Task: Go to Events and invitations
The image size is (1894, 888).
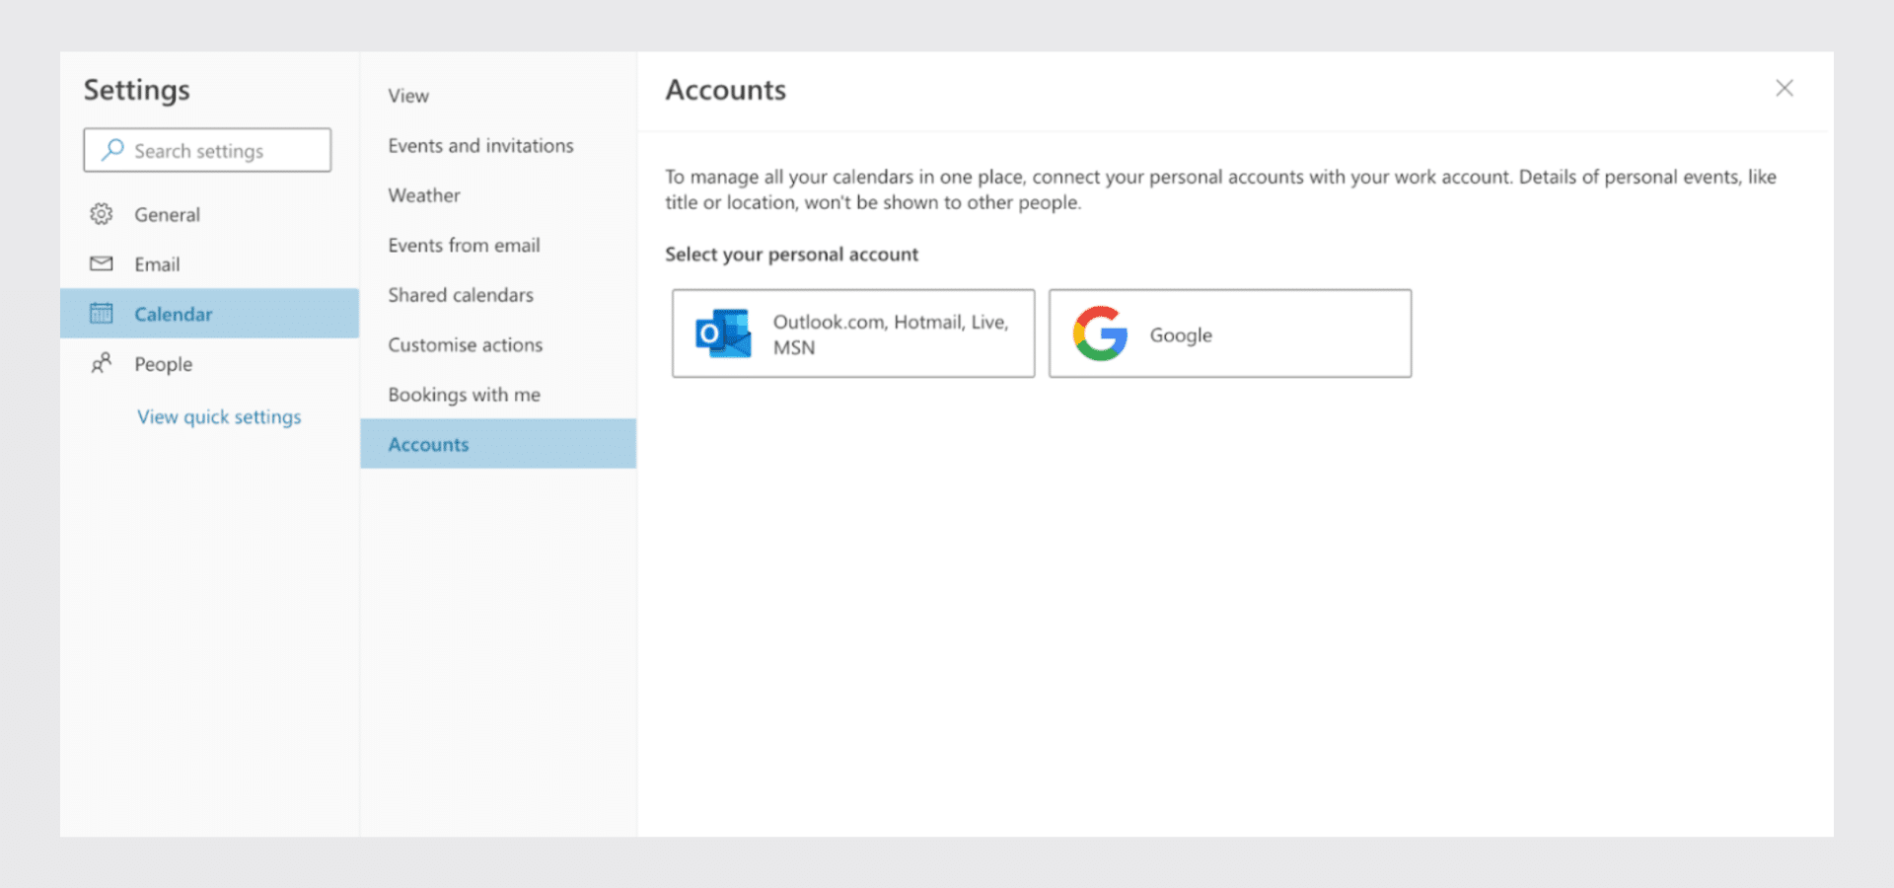Action: (x=480, y=146)
